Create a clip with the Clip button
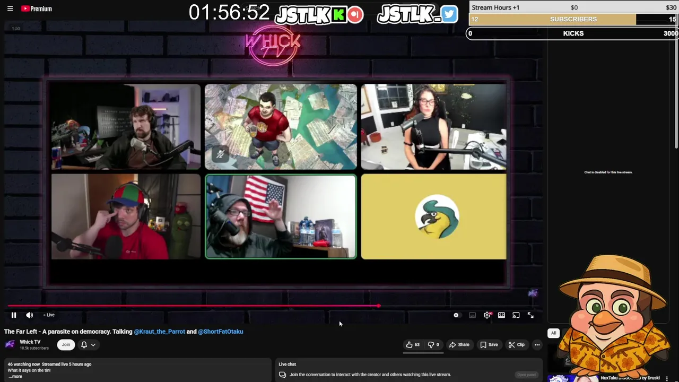This screenshot has width=679, height=382. pos(517,345)
